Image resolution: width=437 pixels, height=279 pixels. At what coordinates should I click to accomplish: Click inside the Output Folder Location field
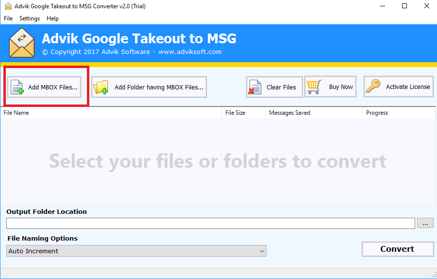(211, 223)
